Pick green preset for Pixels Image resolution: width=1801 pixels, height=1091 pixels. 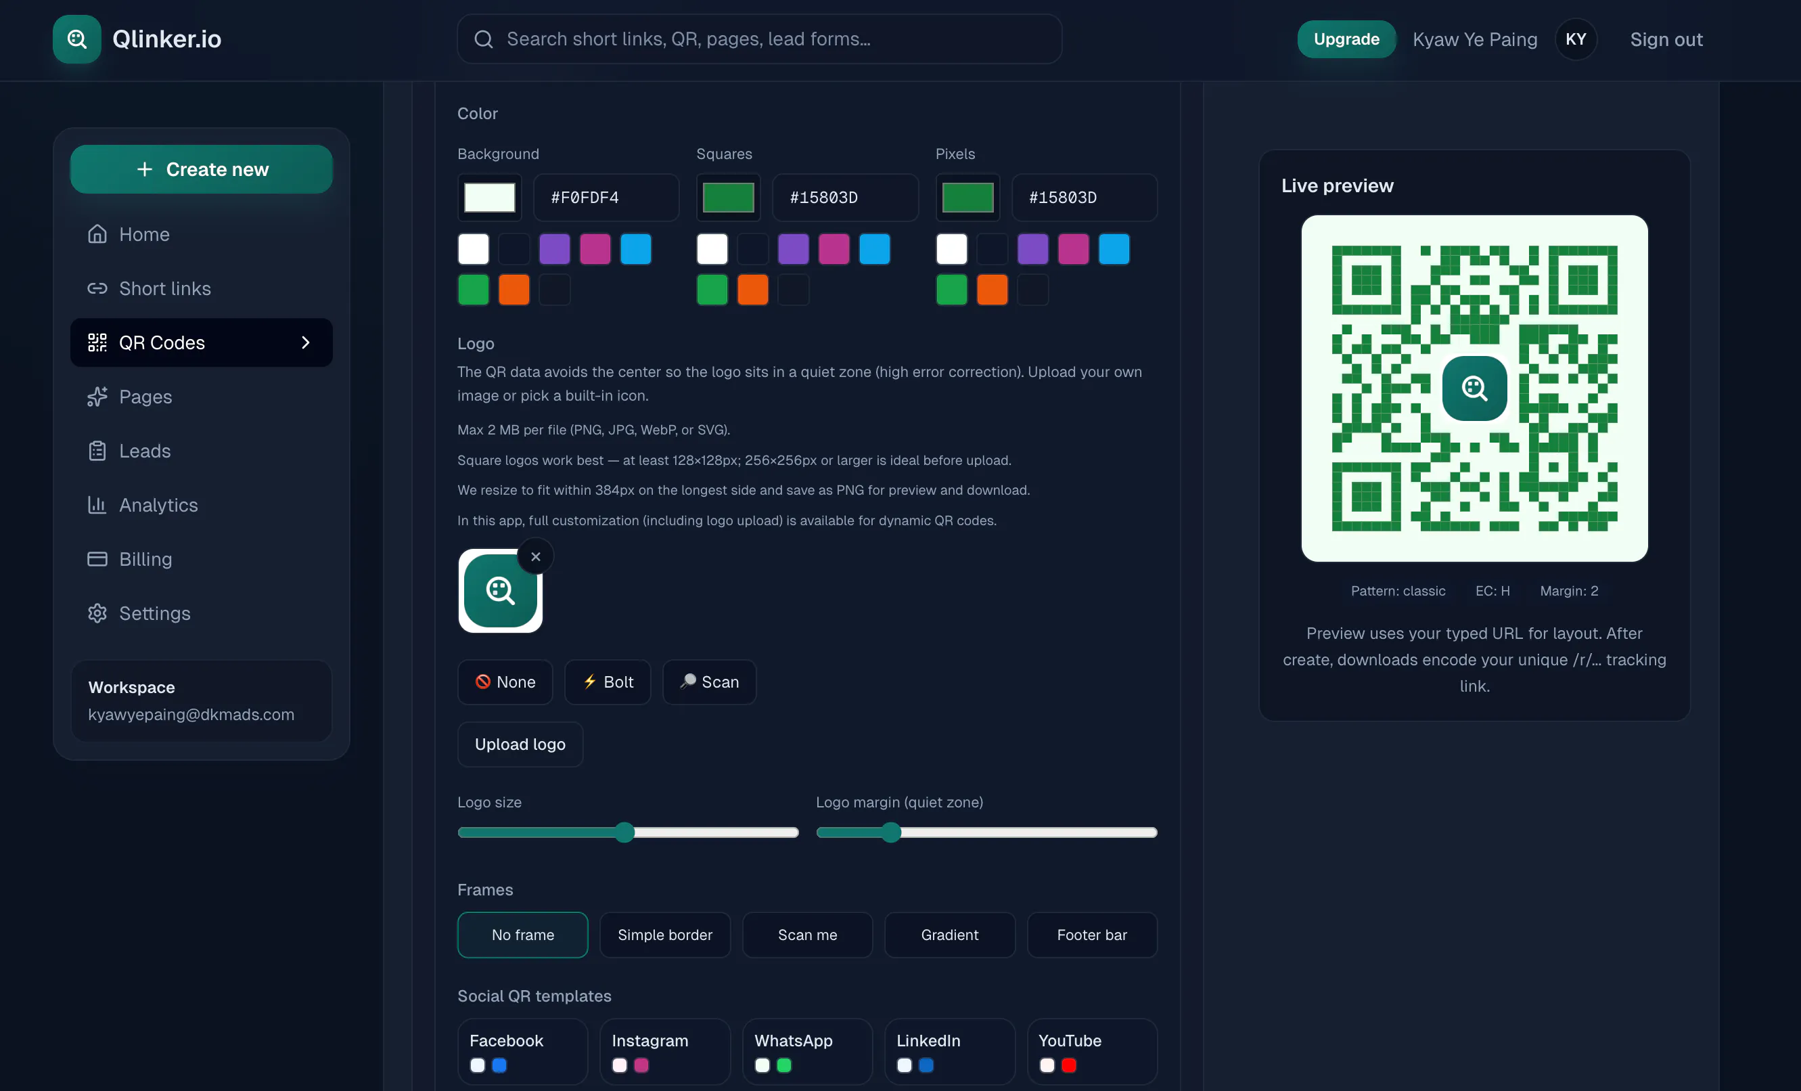[952, 290]
